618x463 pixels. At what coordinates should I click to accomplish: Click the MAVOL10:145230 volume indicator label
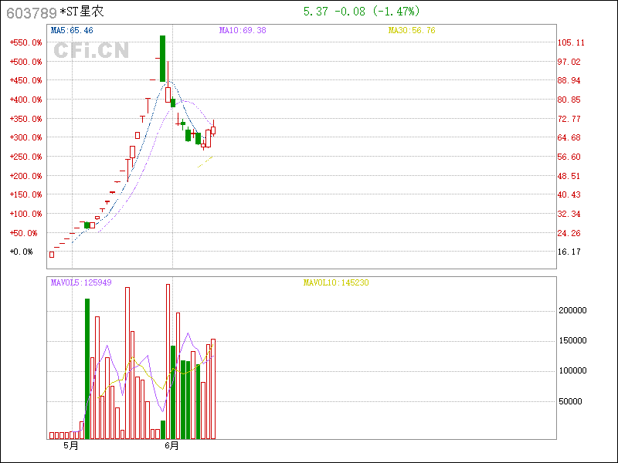[x=336, y=282]
